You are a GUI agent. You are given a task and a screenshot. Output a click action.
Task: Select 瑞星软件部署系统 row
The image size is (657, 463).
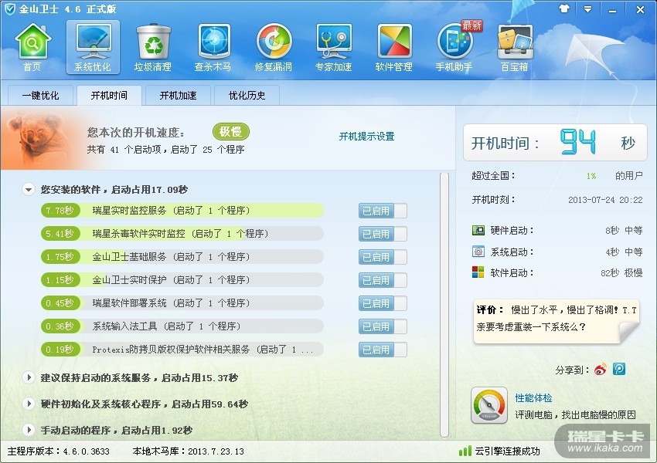[182, 302]
